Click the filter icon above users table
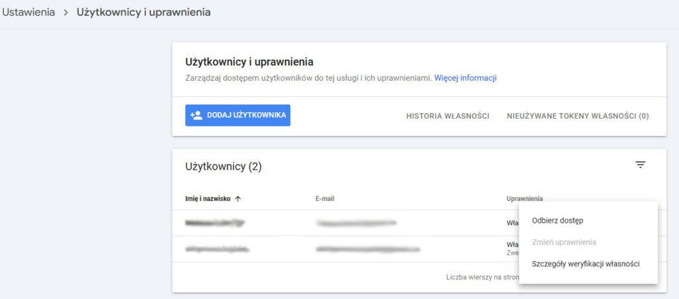The height and width of the screenshot is (299, 679). click(x=640, y=165)
